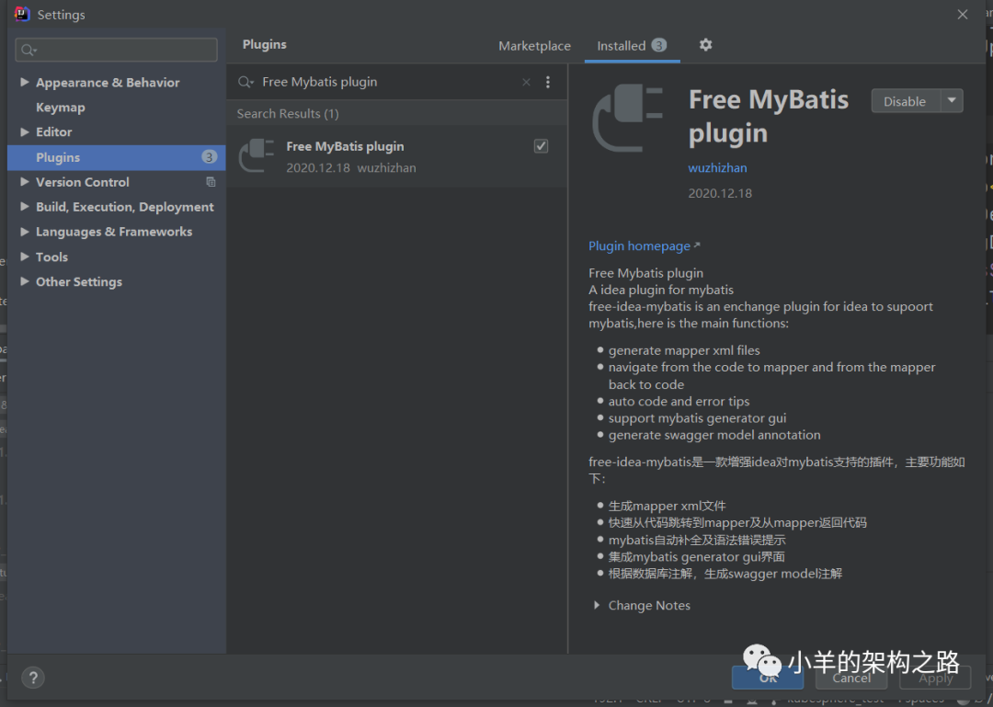Select Plugins in settings tree
The image size is (993, 707).
pos(116,157)
